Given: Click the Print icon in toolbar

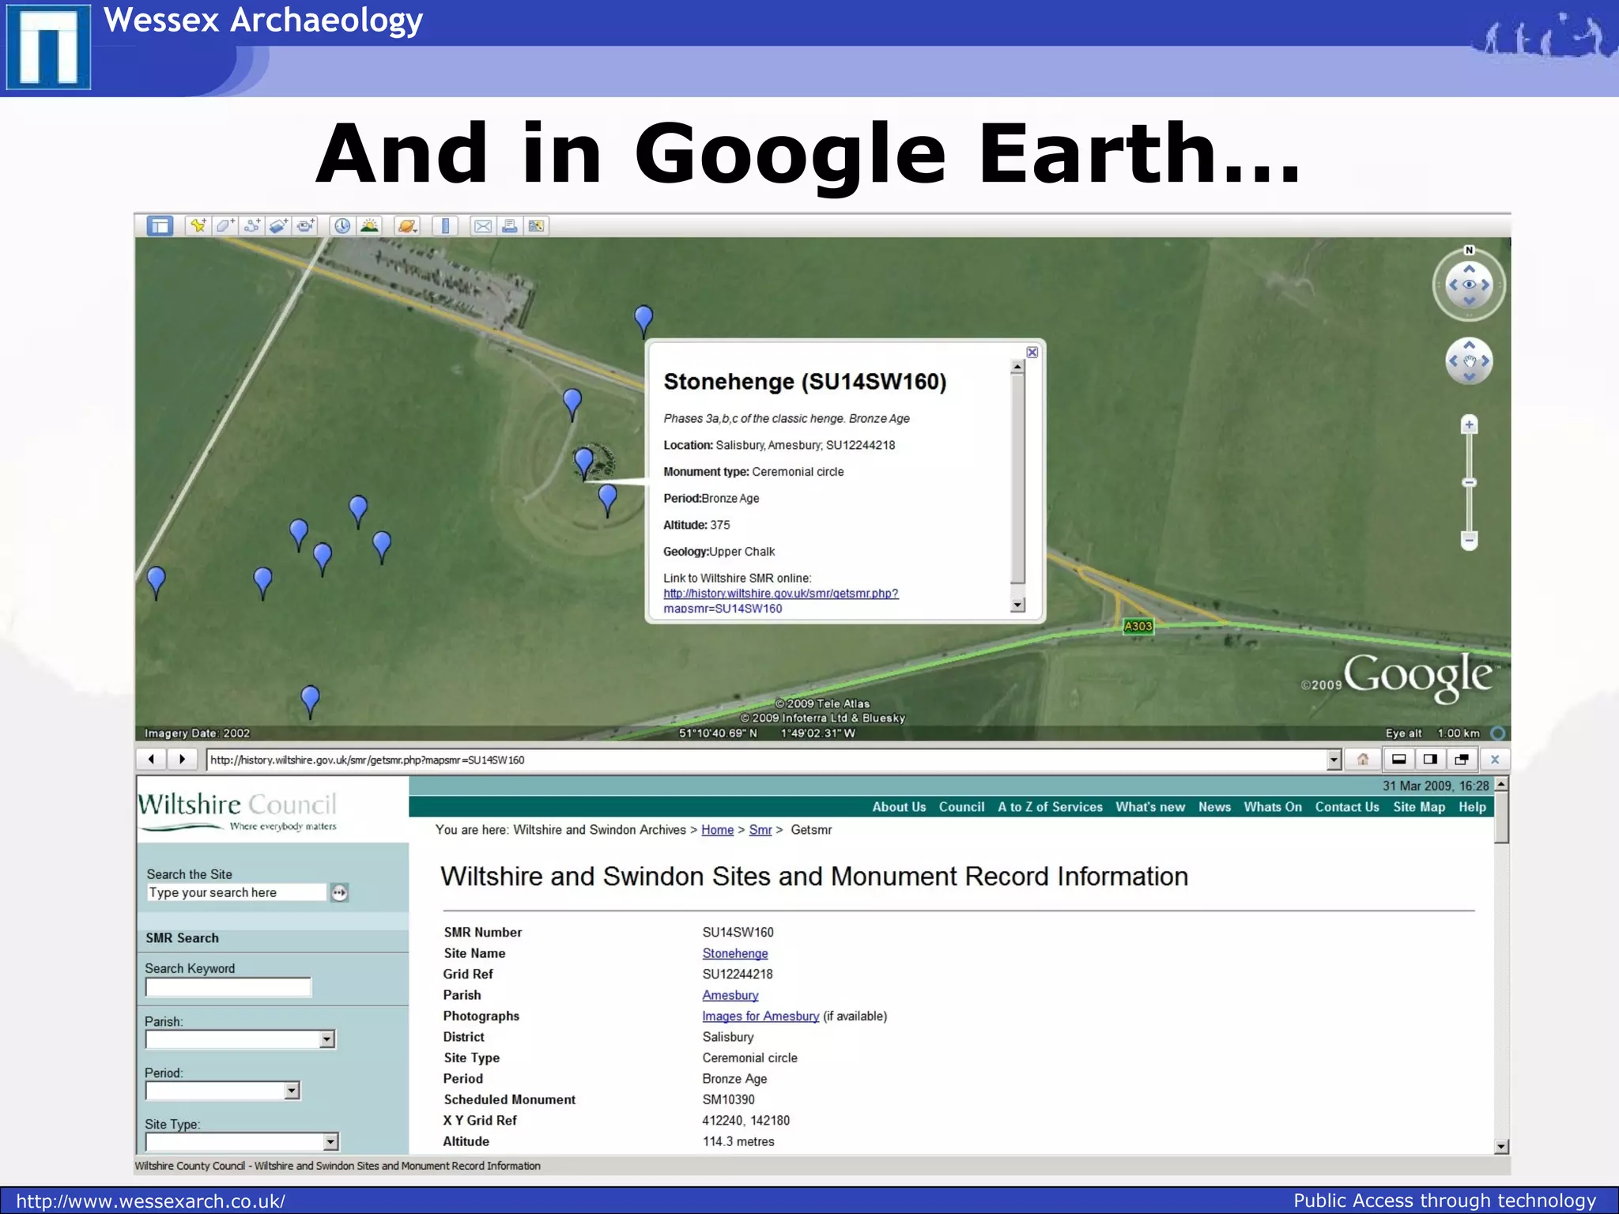Looking at the screenshot, I should (x=510, y=226).
